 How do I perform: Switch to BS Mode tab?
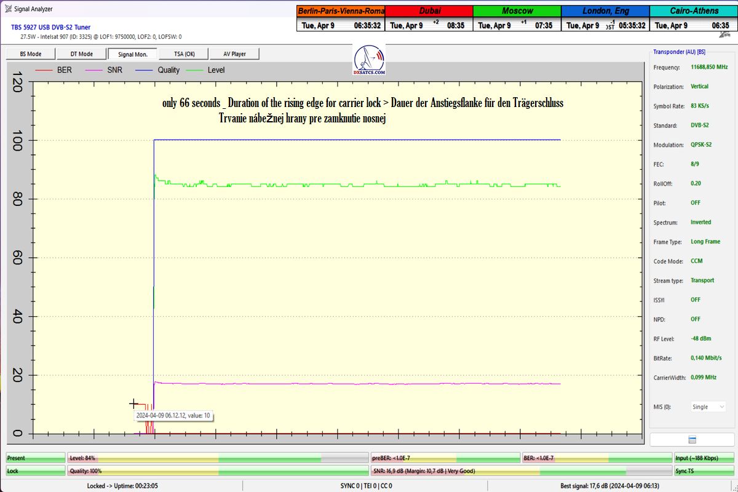click(x=30, y=54)
